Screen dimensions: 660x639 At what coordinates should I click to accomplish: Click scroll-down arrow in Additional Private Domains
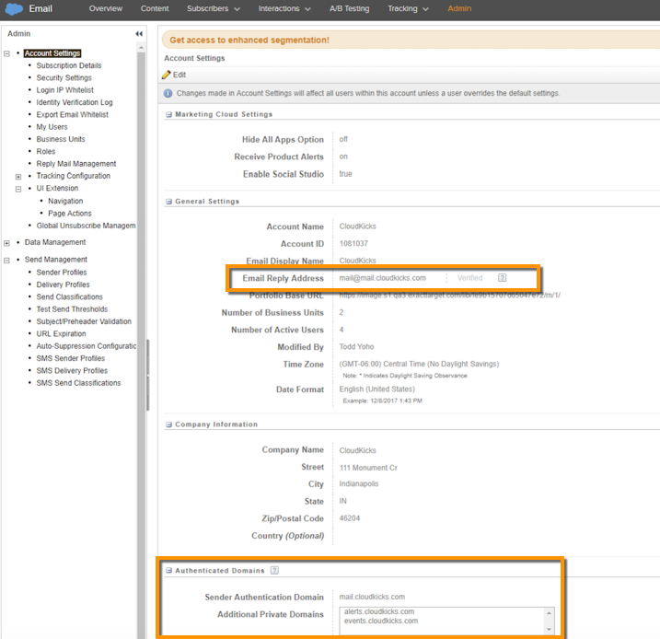(x=549, y=629)
